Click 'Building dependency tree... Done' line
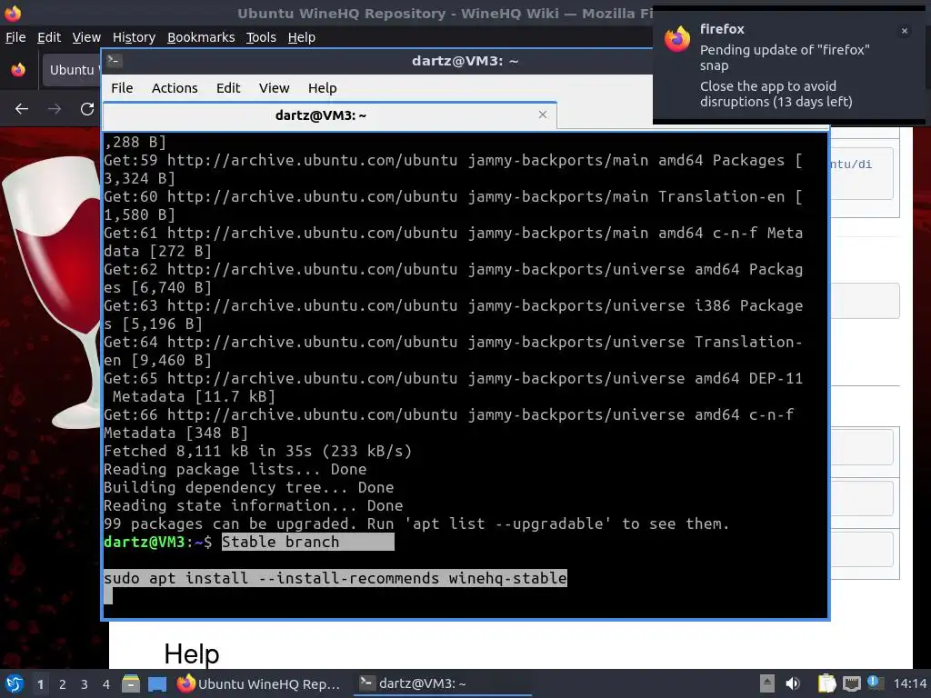The image size is (931, 698). pos(249,487)
